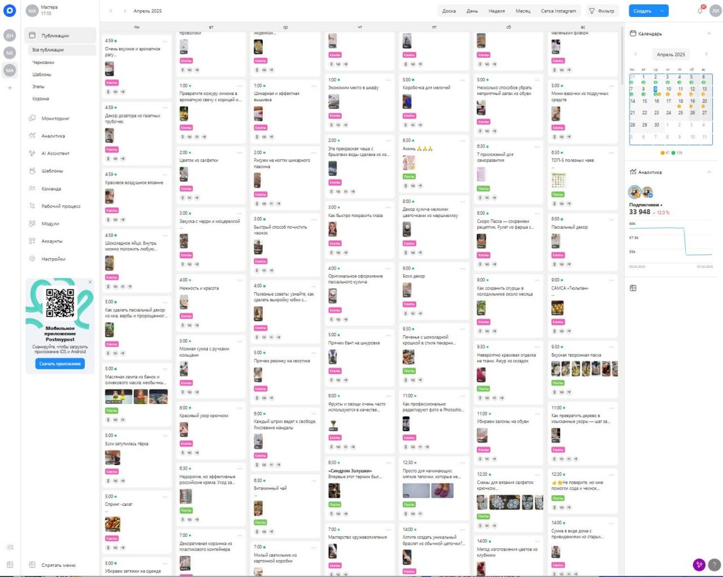This screenshot has height=577, width=723.
Task: Collapse the Календарь panel
Action: click(x=710, y=34)
